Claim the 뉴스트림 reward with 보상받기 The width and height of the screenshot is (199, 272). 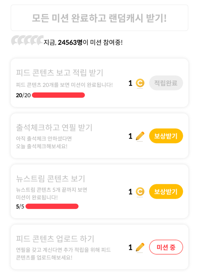(x=166, y=191)
